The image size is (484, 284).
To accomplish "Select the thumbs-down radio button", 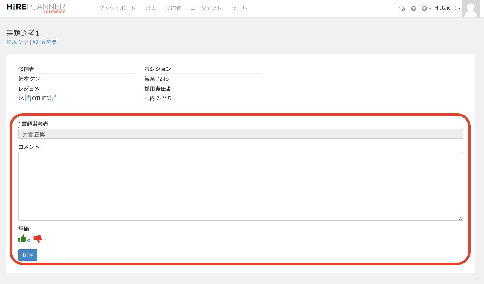I will click(x=45, y=240).
